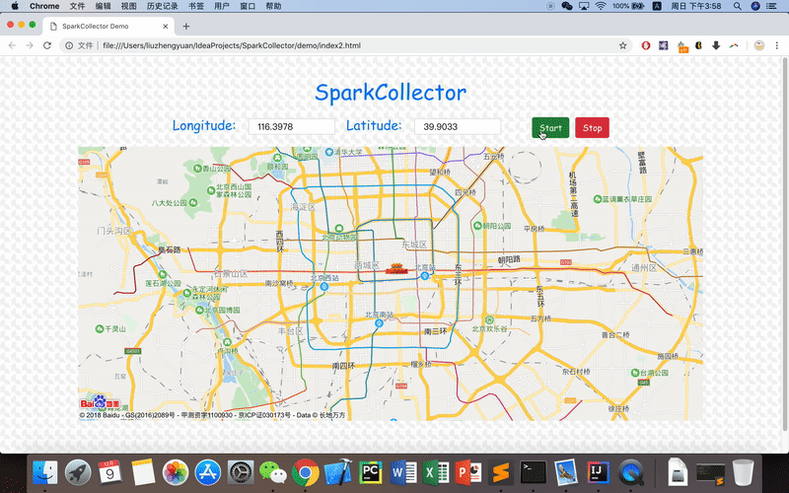
Task: Open the 书签 menu
Action: tap(195, 6)
